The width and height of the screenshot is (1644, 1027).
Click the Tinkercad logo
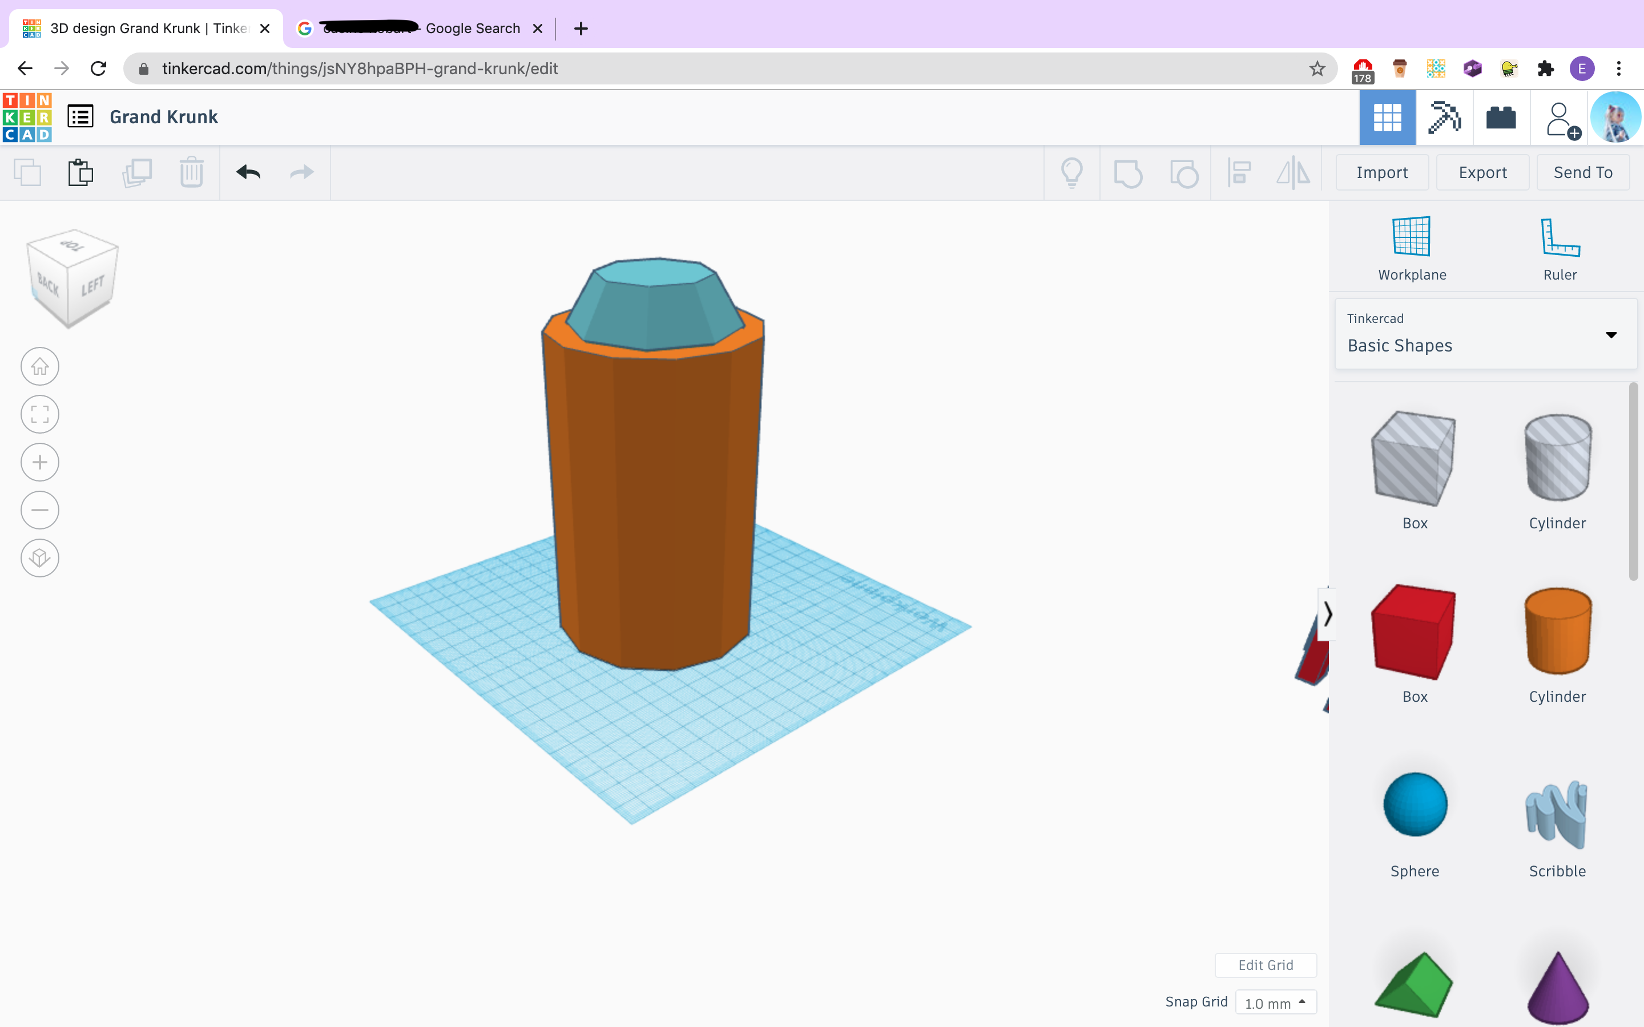click(x=27, y=117)
